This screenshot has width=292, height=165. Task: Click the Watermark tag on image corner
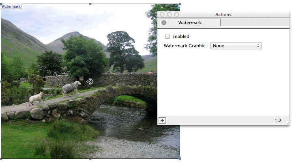coord(11,6)
